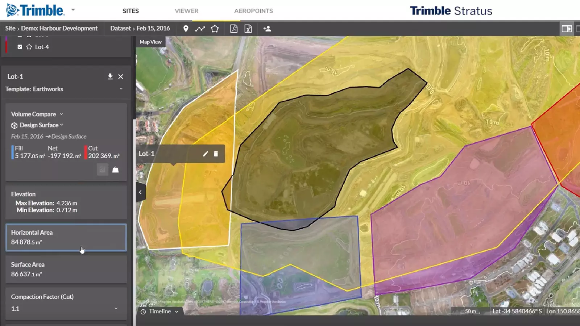Delete Lot-1 with the trash icon
580x326 pixels.
[x=216, y=154]
